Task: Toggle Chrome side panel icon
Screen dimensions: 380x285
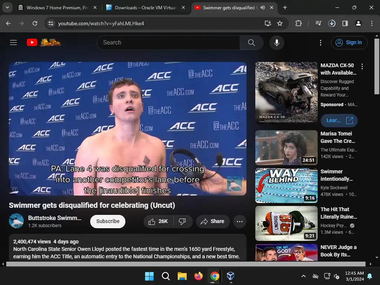Action: pos(345,23)
